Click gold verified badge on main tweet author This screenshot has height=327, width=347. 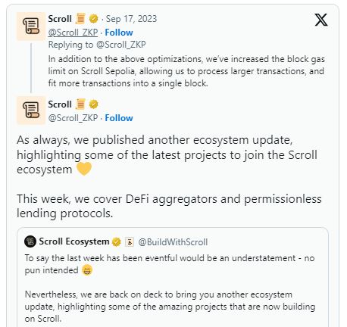[x=94, y=104]
